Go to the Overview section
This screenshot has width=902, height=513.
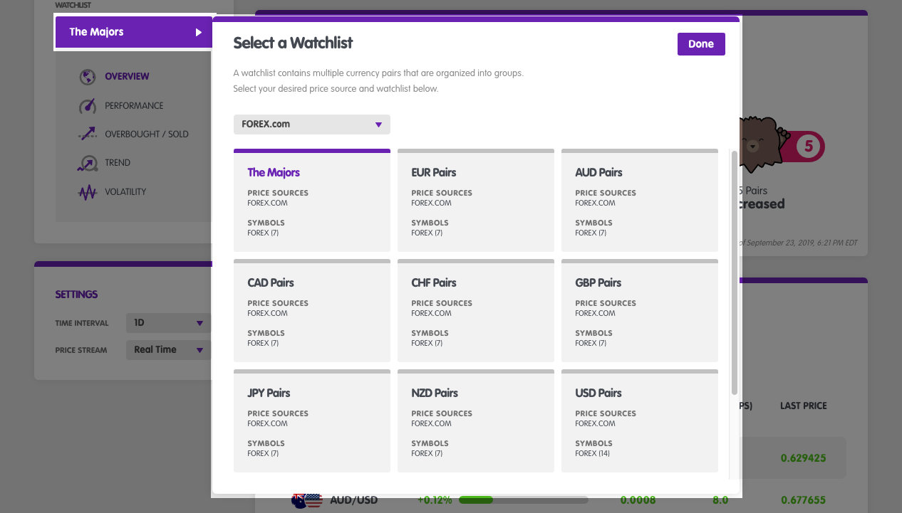point(127,76)
